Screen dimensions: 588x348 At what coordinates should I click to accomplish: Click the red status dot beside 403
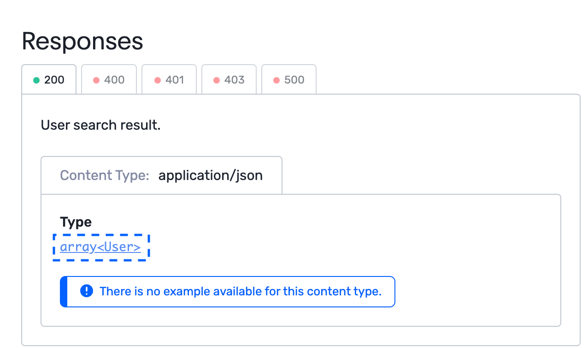[217, 80]
